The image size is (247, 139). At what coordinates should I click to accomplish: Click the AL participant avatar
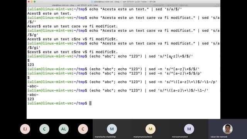click(x=64, y=129)
